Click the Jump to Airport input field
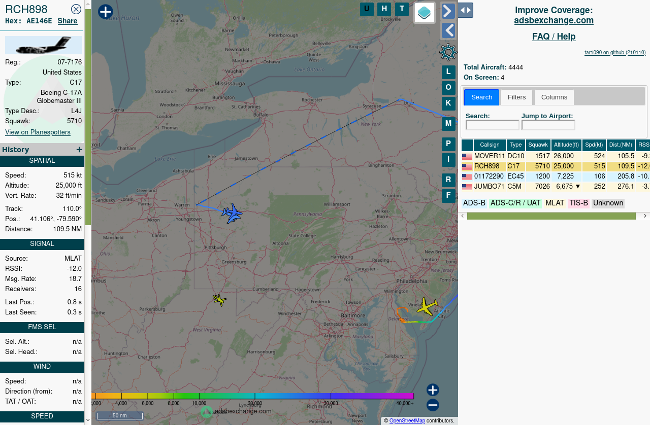650x425 pixels. (x=548, y=125)
